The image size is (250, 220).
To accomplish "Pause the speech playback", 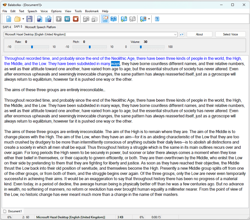I will (67, 19).
